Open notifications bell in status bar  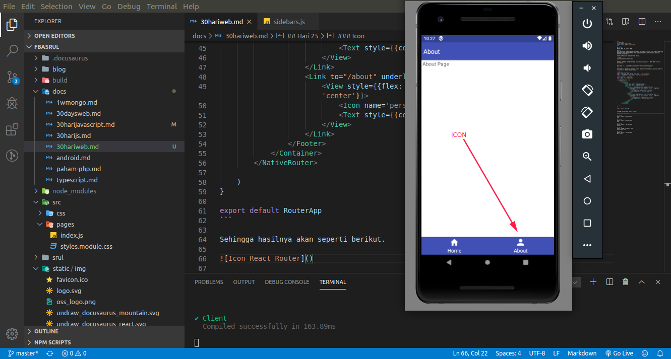[660, 353]
